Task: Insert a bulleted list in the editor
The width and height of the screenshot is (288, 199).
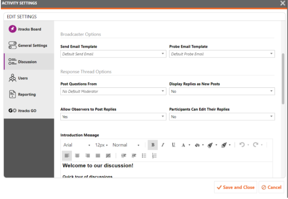Action: [144, 156]
